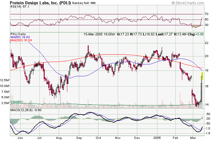Viewport: 214px width, 141px height.
Task: Click the Aug month label
Action: pyautogui.click(x=59, y=138)
